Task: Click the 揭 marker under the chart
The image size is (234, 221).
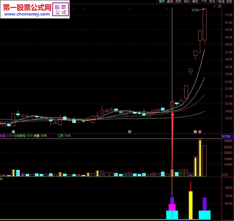Action: (x=195, y=132)
